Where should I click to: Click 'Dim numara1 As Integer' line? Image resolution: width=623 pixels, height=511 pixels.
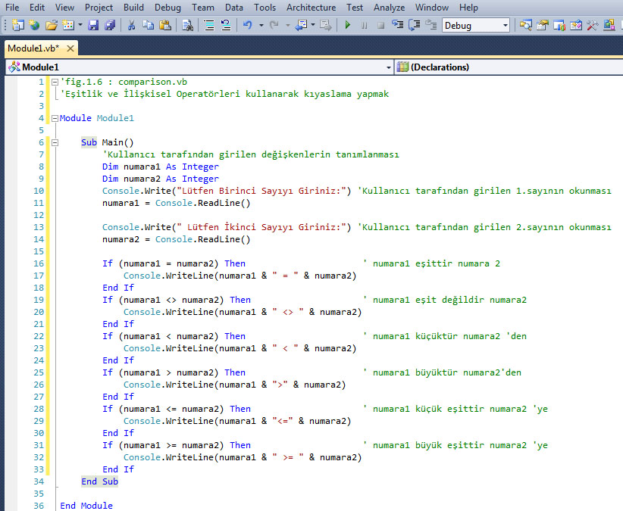160,167
